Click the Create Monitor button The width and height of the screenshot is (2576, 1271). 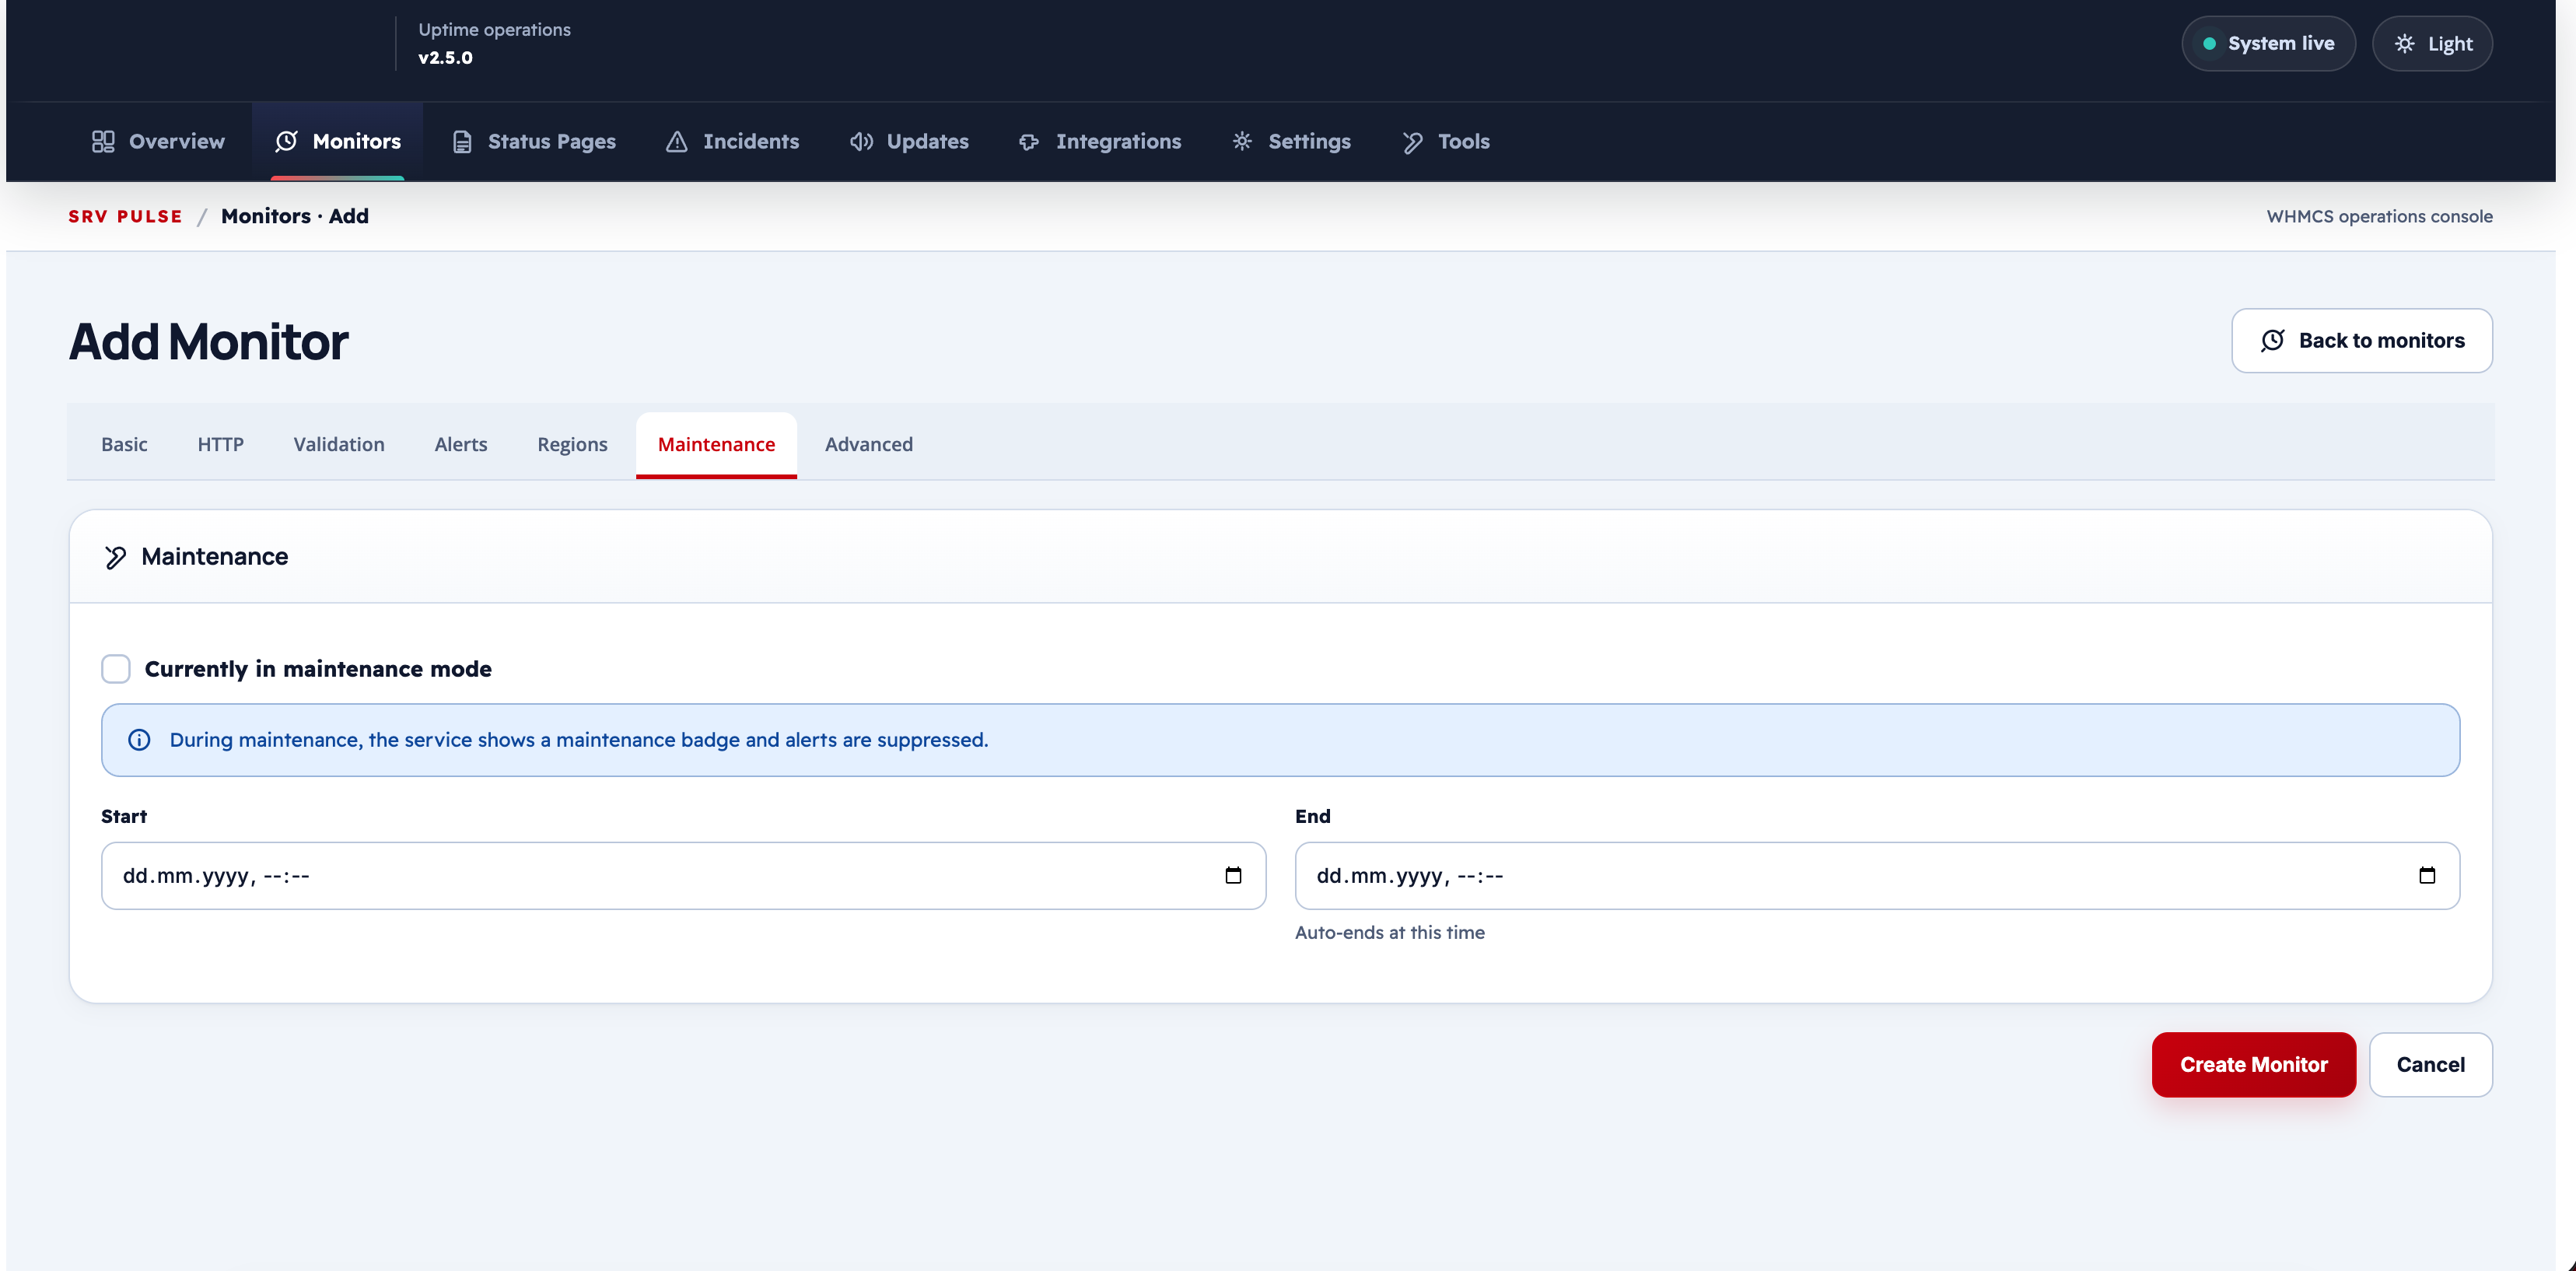pyautogui.click(x=2254, y=1065)
